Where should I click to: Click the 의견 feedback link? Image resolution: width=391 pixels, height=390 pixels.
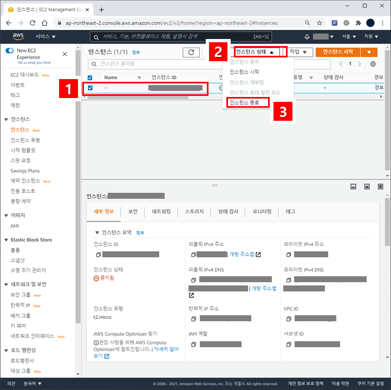pos(11,383)
